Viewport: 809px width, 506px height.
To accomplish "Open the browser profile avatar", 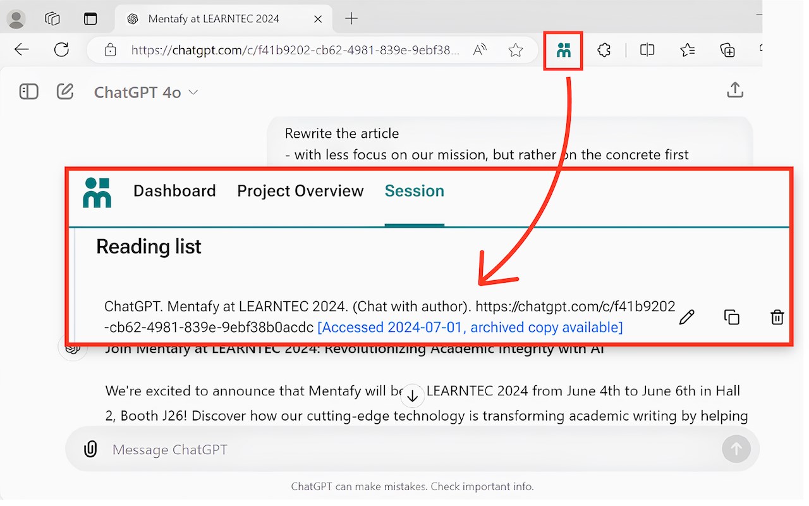I will tap(16, 19).
